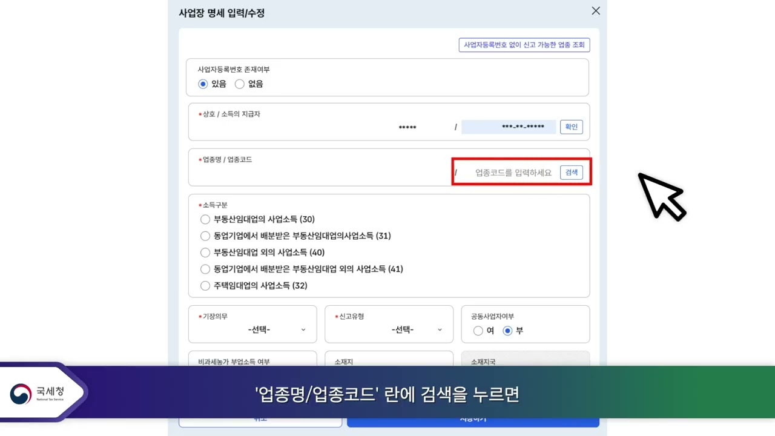Select 부 for 공동사업자여부
Image resolution: width=775 pixels, height=436 pixels.
point(508,331)
